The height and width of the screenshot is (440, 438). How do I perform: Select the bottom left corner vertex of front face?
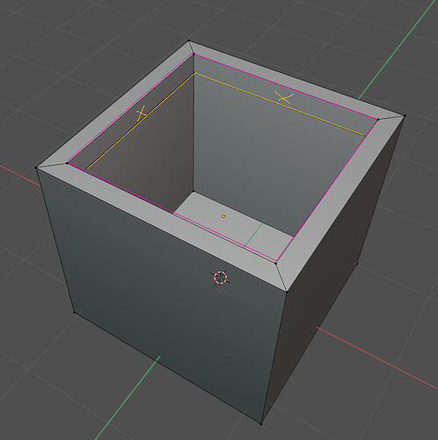pyautogui.click(x=74, y=312)
